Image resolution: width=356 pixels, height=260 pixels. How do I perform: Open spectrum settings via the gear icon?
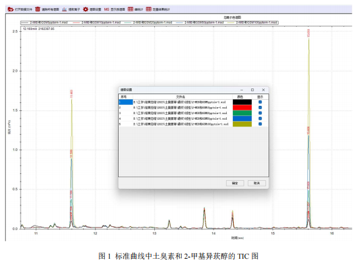(x=86, y=9)
